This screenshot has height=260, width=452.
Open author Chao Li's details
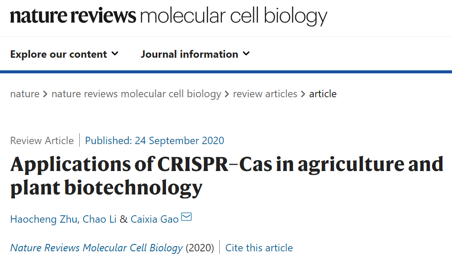[99, 219]
